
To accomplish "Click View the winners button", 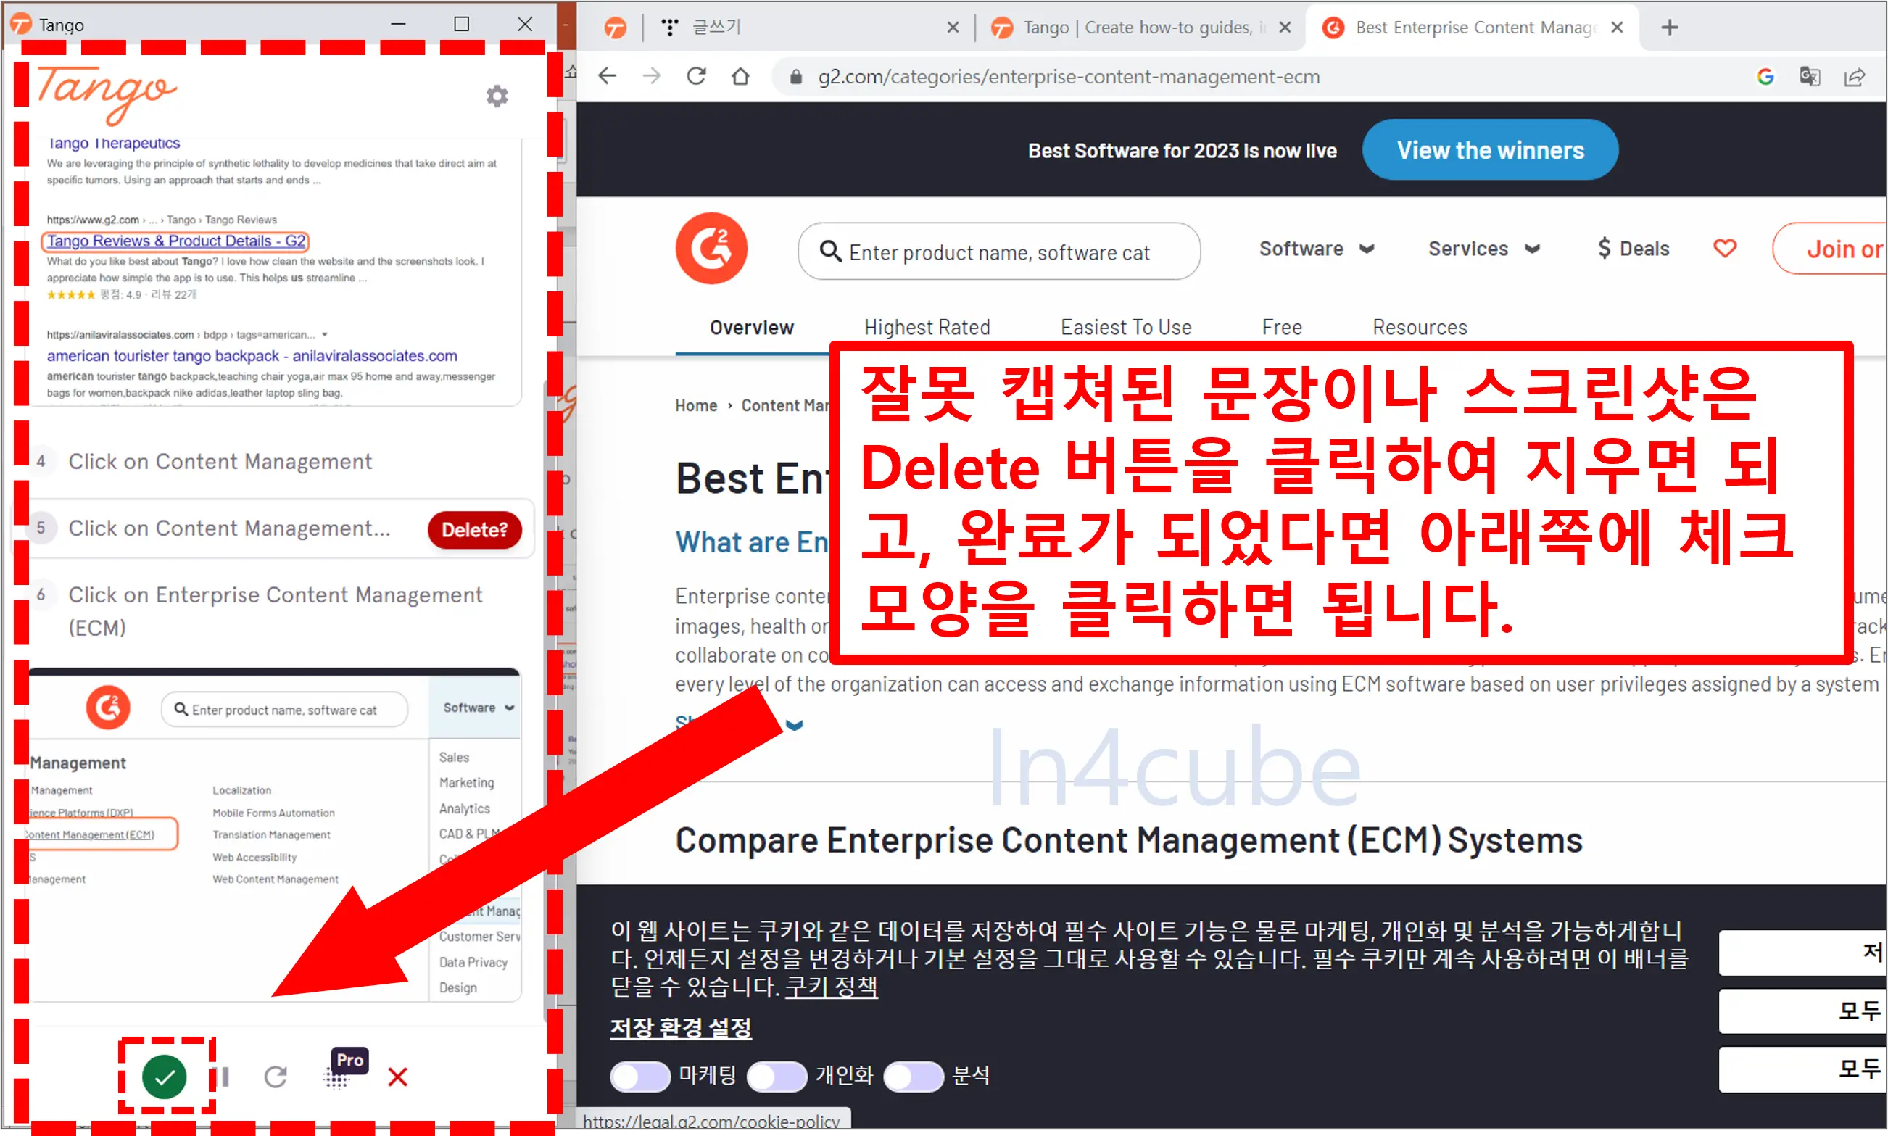I will click(1490, 150).
